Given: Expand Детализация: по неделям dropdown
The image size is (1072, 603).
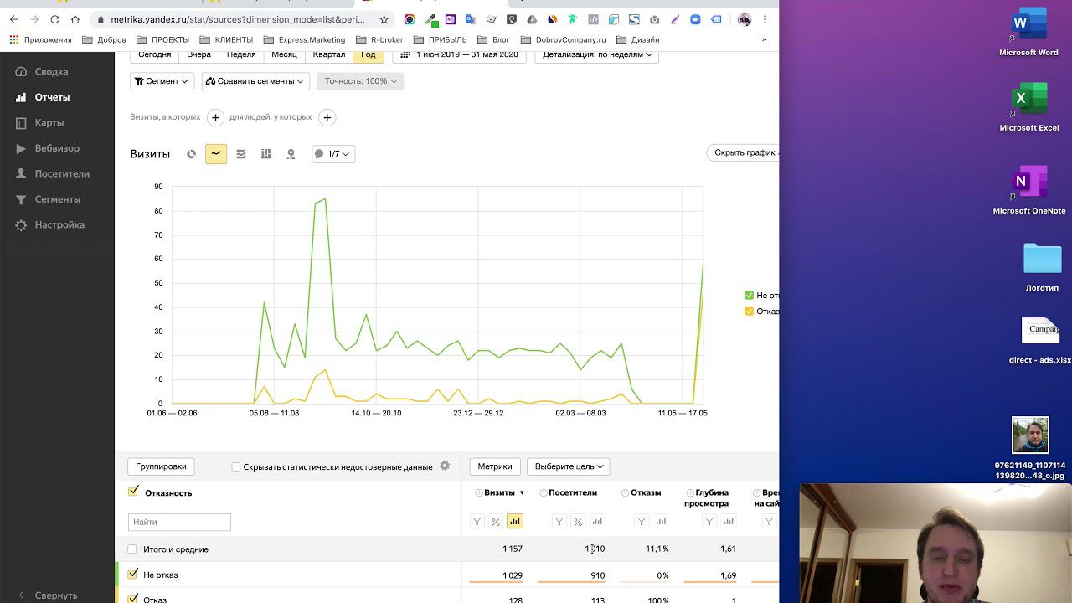Looking at the screenshot, I should pyautogui.click(x=596, y=55).
